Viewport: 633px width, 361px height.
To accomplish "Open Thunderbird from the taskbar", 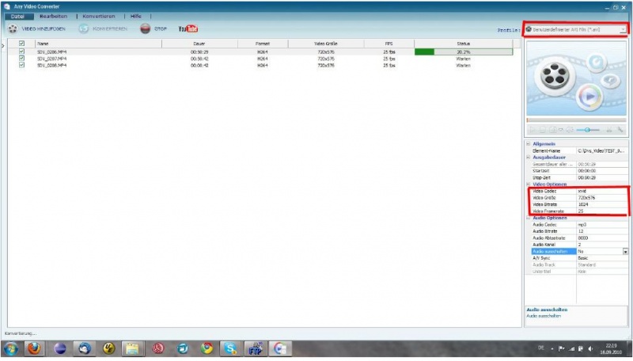I will pyautogui.click(x=85, y=348).
